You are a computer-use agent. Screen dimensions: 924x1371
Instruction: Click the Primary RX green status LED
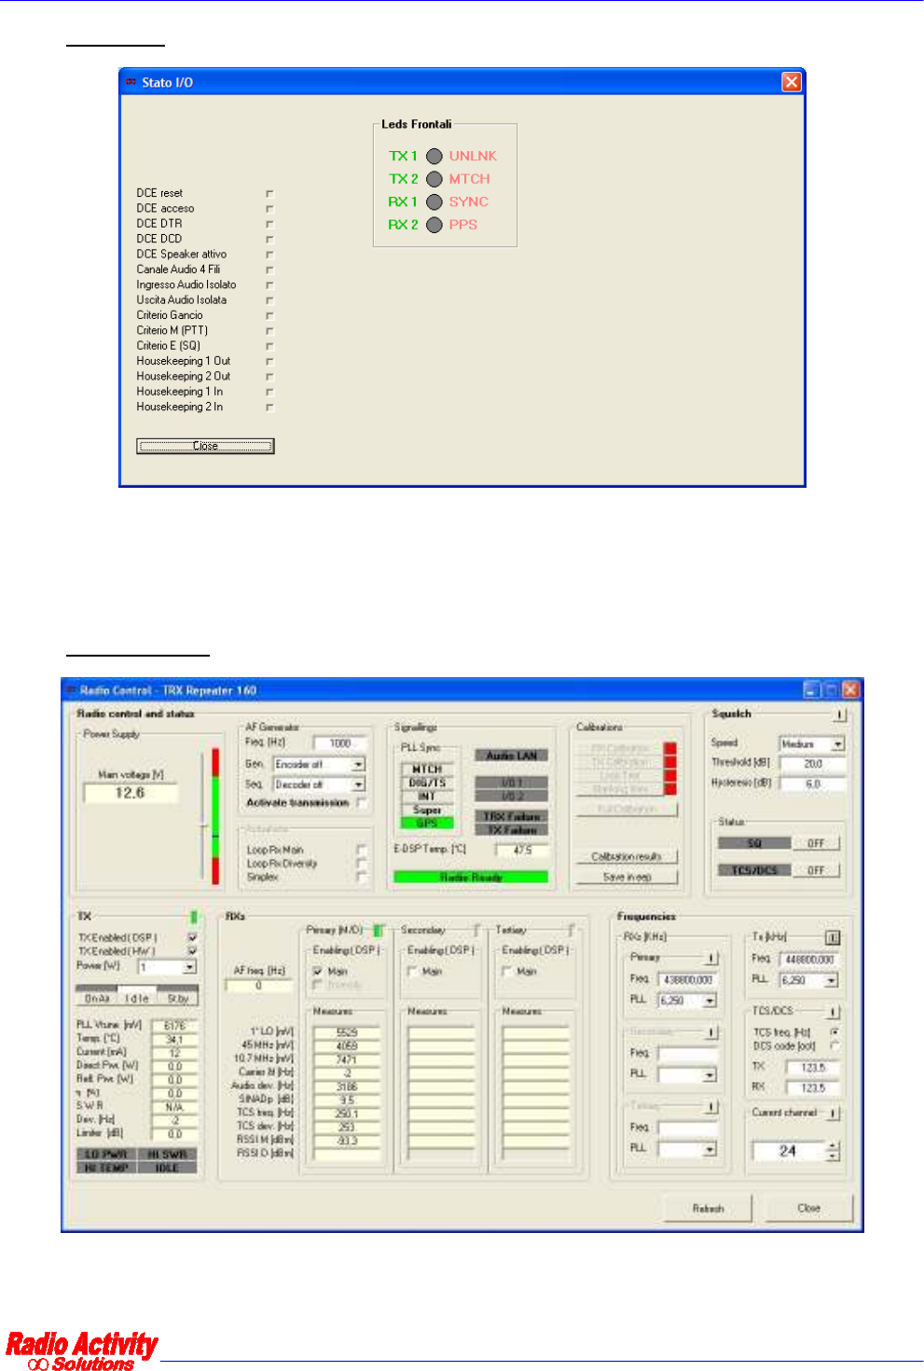379,930
